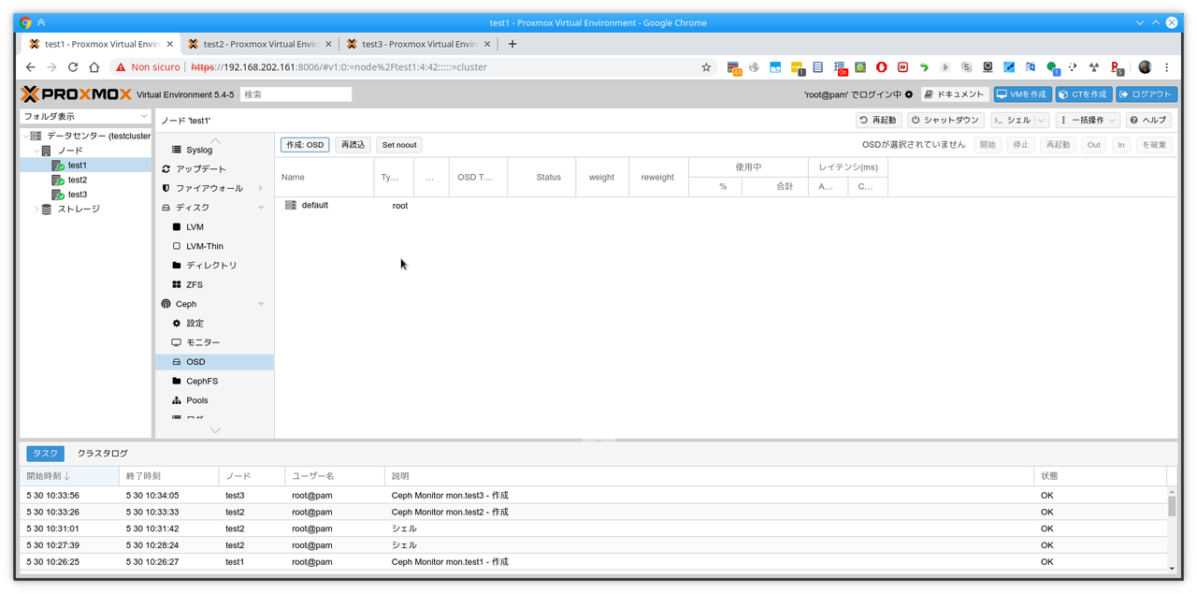Expand the ストレージ tree node
Viewport: 1197px width, 594px height.
tap(36, 210)
